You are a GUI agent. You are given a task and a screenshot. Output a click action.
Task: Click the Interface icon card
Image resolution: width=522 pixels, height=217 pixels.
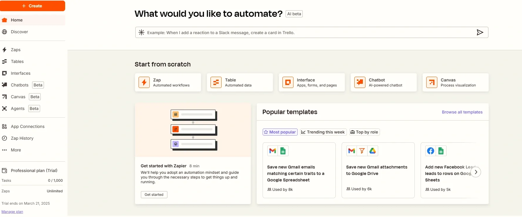[x=288, y=82]
